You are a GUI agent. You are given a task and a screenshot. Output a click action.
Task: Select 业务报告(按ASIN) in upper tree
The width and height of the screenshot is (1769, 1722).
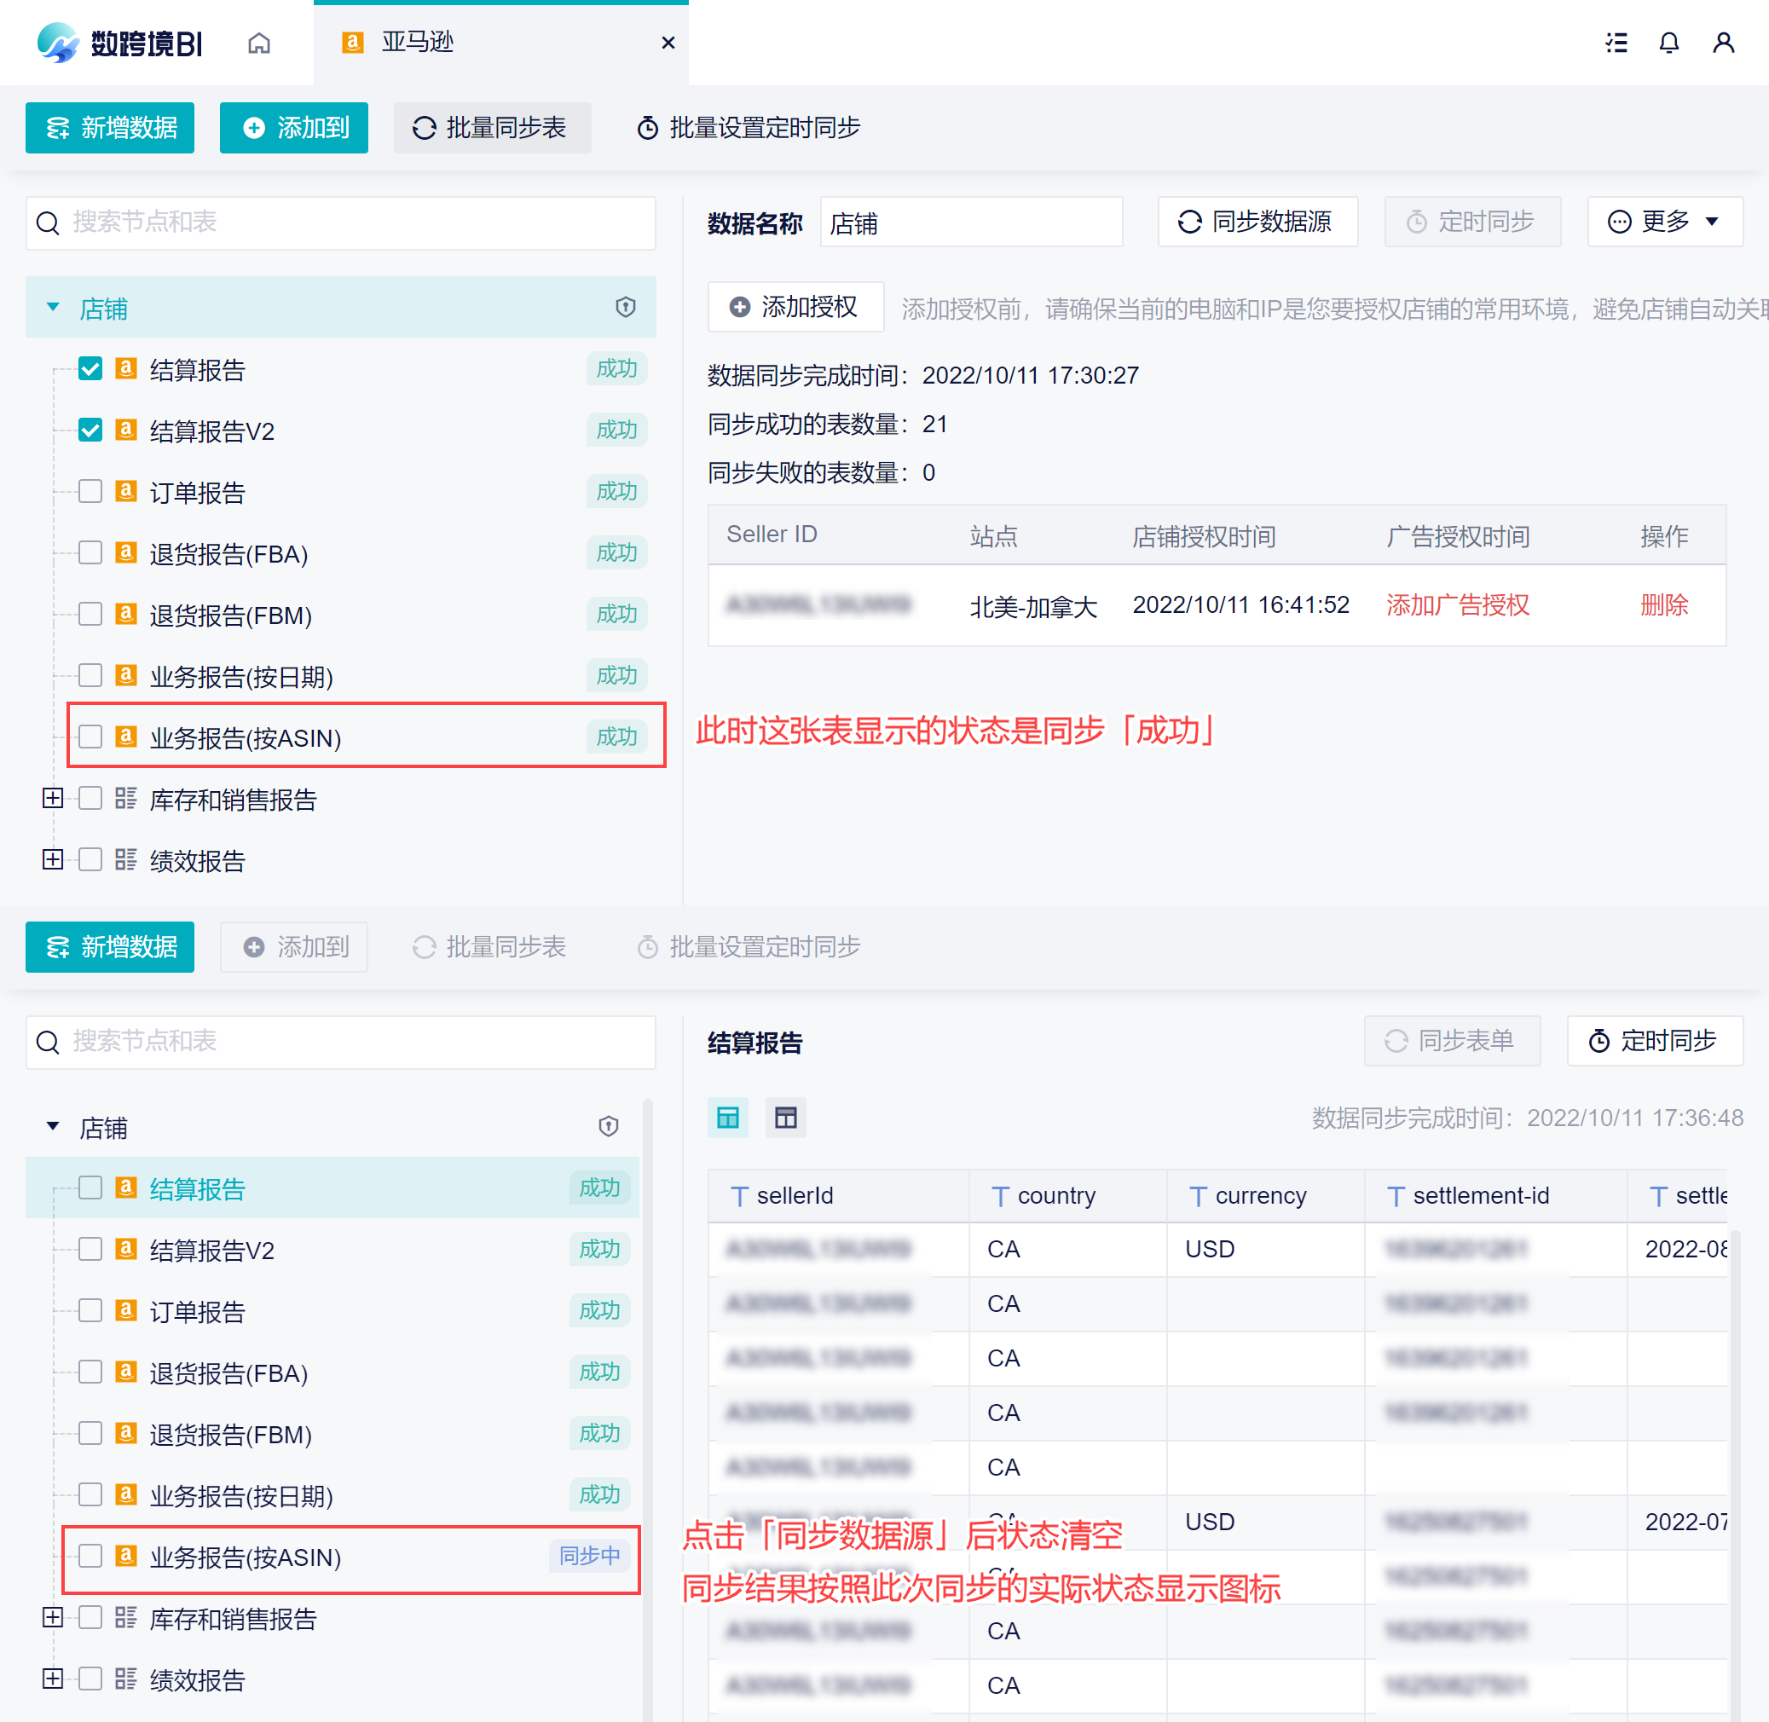245,738
